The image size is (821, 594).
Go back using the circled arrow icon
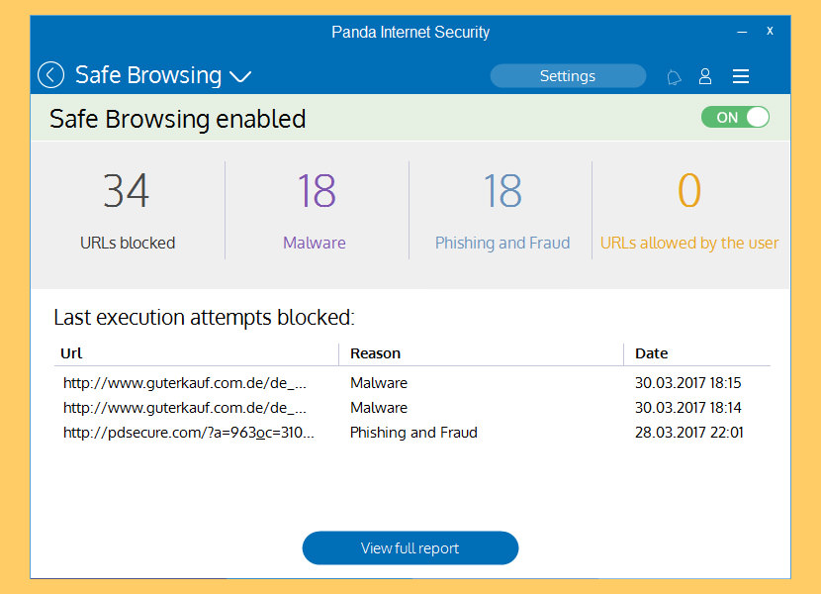(50, 75)
